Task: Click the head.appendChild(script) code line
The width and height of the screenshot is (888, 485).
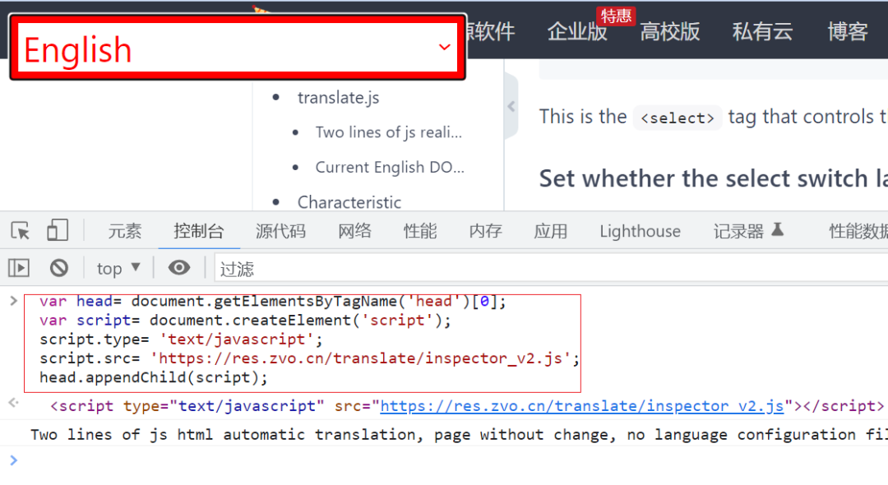Action: tap(154, 377)
